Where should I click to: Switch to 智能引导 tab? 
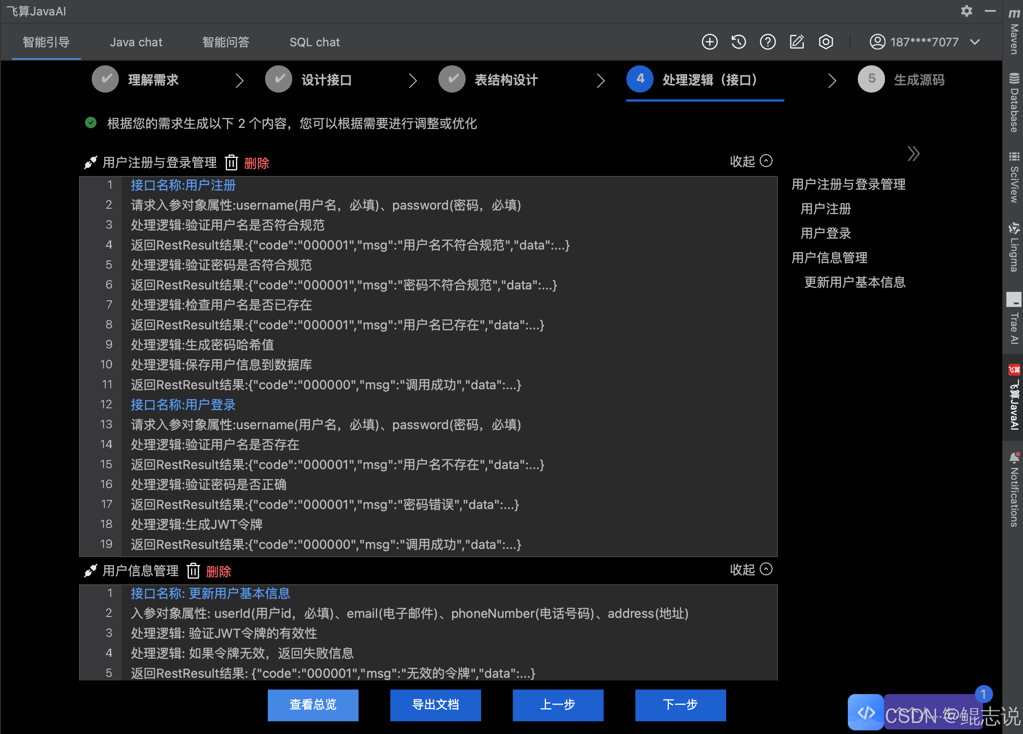[46, 42]
